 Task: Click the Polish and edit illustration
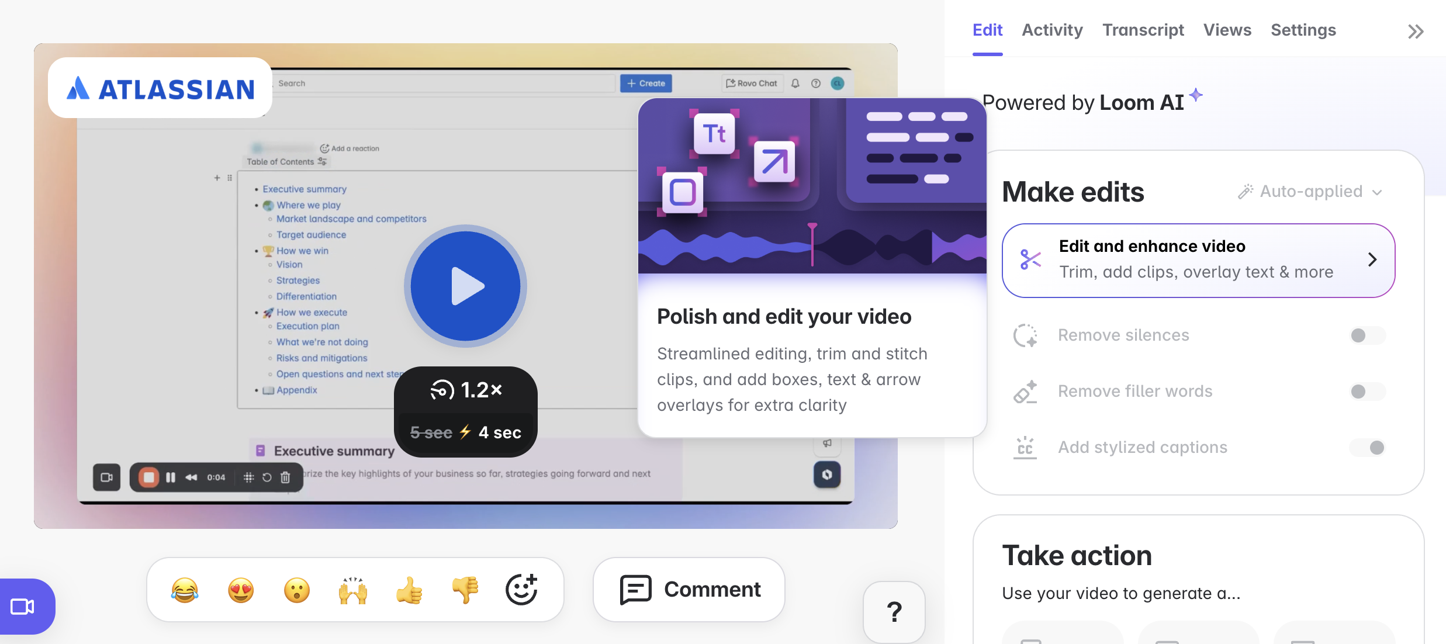(812, 186)
